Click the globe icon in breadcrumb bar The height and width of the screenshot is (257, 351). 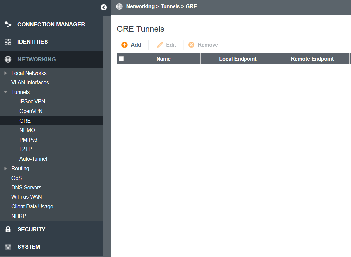119,7
